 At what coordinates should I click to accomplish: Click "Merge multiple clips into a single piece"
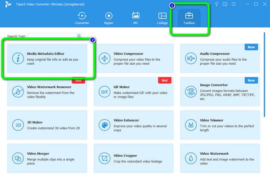point(50,161)
